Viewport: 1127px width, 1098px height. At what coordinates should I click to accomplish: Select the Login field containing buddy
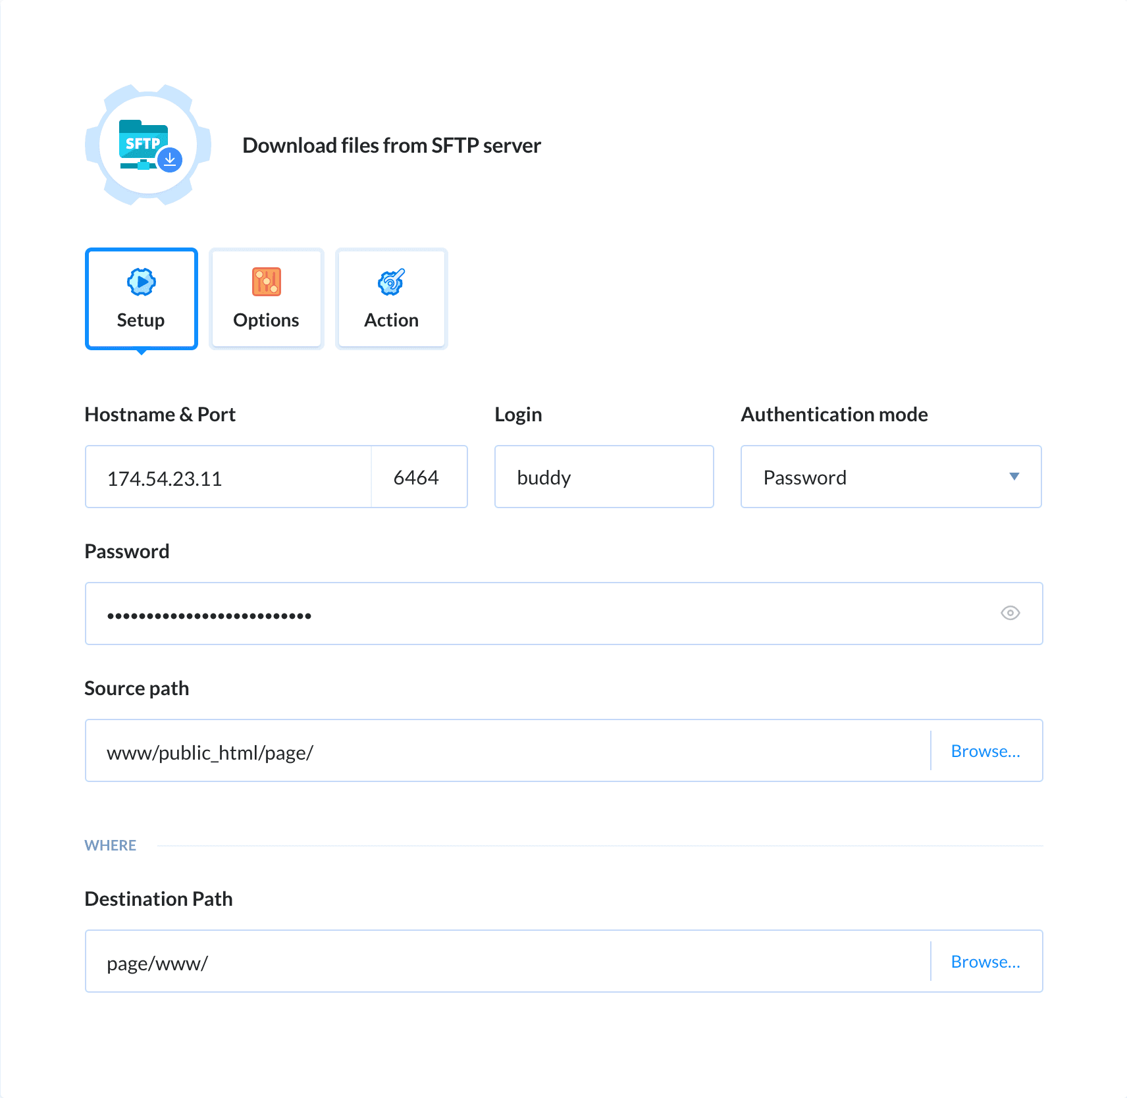click(603, 477)
